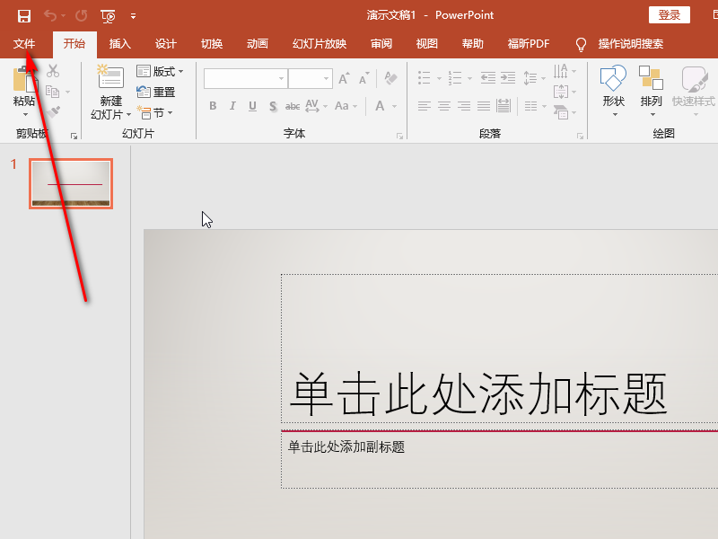Click the Clear All Formatting icon
The image size is (718, 539).
pos(390,78)
